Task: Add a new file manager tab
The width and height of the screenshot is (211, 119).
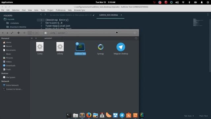Action: pyautogui.click(x=32, y=38)
